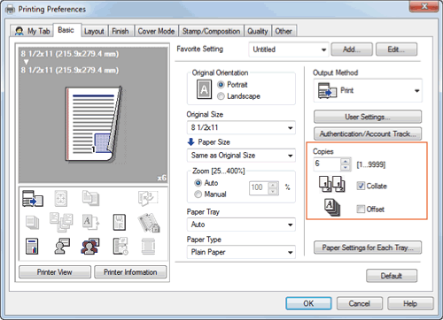
Task: Click the date/time stamp page icon with clock
Action: [120, 247]
